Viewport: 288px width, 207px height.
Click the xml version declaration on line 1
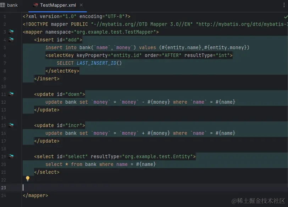77,17
